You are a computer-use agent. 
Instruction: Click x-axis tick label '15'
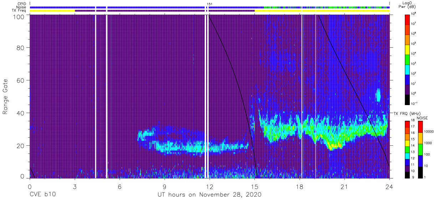pos(255,186)
